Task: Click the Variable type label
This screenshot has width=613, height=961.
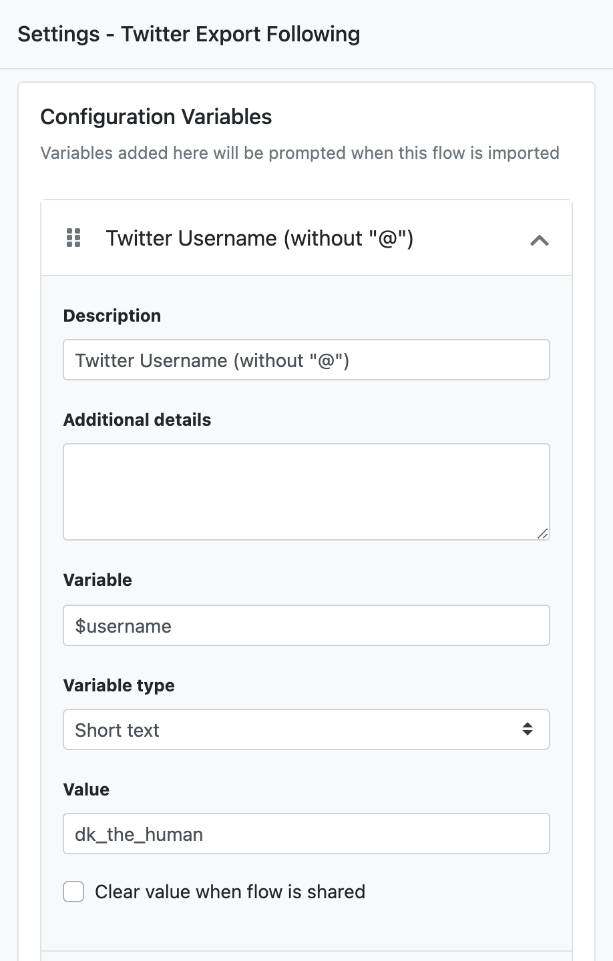Action: coord(119,685)
